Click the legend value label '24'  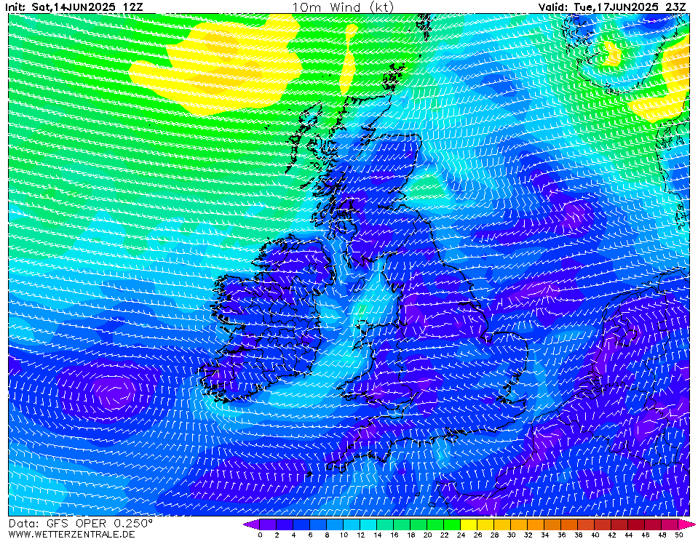[x=461, y=535]
